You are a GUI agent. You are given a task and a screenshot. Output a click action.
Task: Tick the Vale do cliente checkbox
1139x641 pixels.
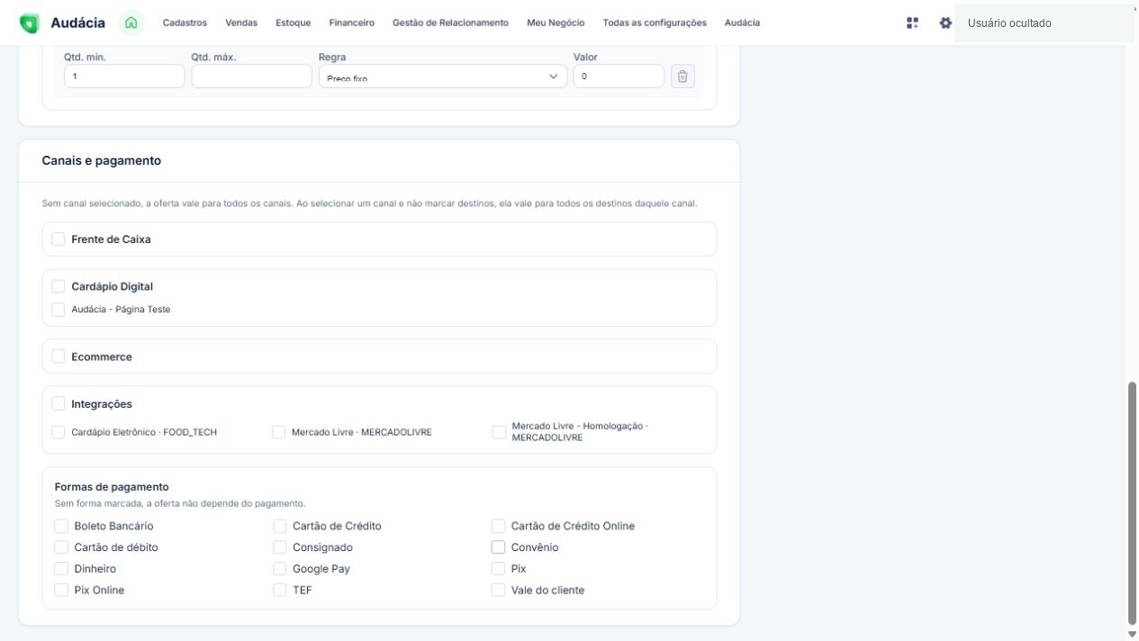coord(498,591)
